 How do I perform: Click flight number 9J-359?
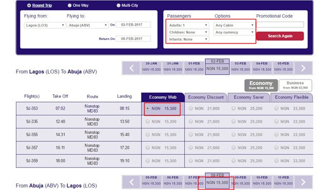click(x=32, y=161)
